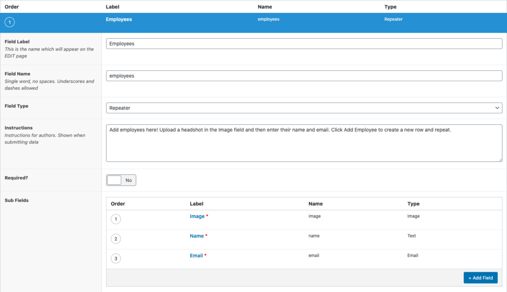Image resolution: width=507 pixels, height=292 pixels.
Task: Click the Sub Fields Type column header
Action: [413, 204]
